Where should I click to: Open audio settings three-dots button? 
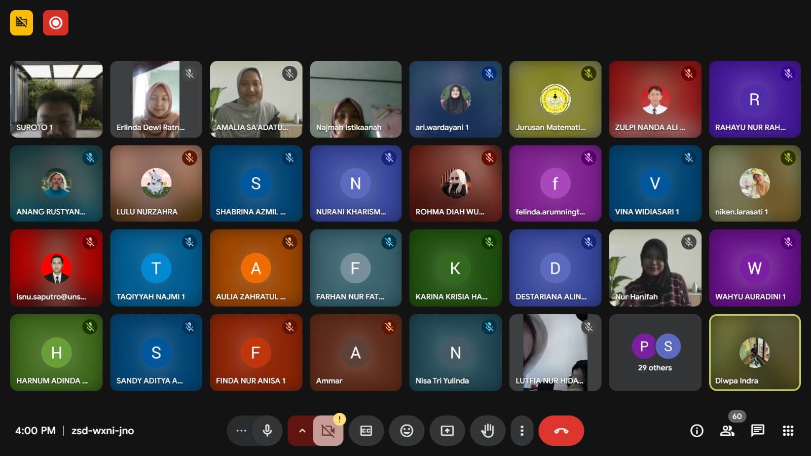pos(241,431)
